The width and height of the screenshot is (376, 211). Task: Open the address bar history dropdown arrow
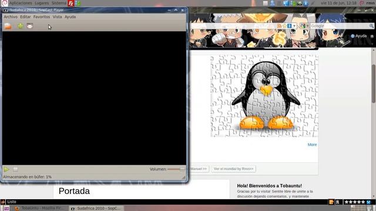click(294, 26)
